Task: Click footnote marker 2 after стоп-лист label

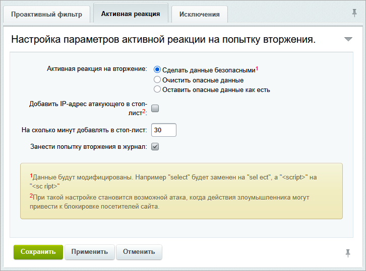Action: click(143, 112)
